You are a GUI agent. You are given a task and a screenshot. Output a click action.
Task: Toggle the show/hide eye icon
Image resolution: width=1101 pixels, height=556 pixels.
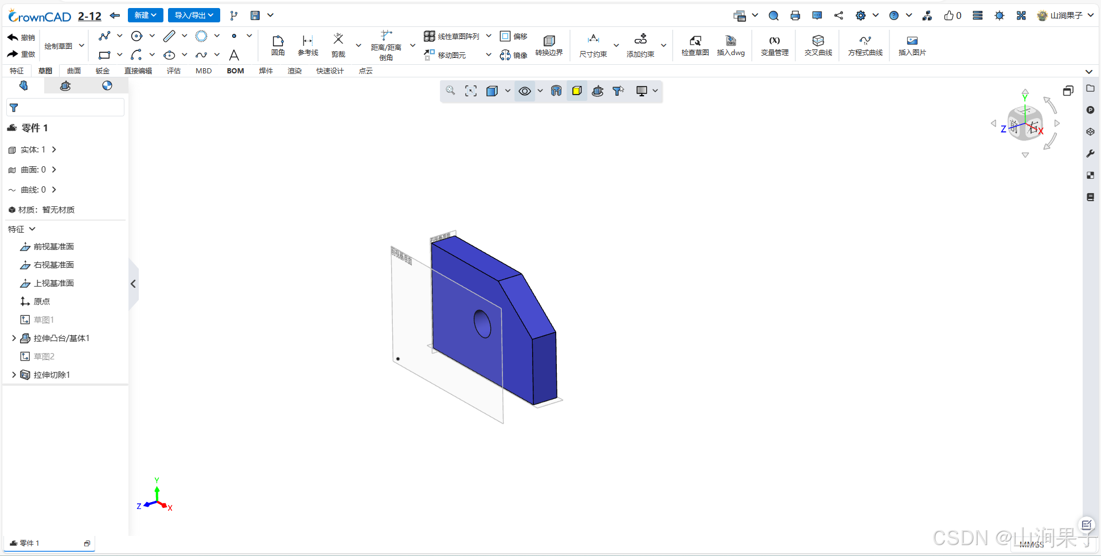click(525, 91)
